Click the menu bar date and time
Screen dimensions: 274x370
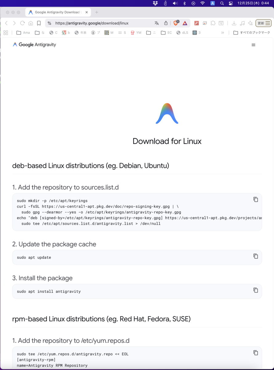tap(253, 3)
